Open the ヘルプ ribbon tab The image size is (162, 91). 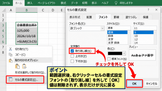(x=105, y=3)
